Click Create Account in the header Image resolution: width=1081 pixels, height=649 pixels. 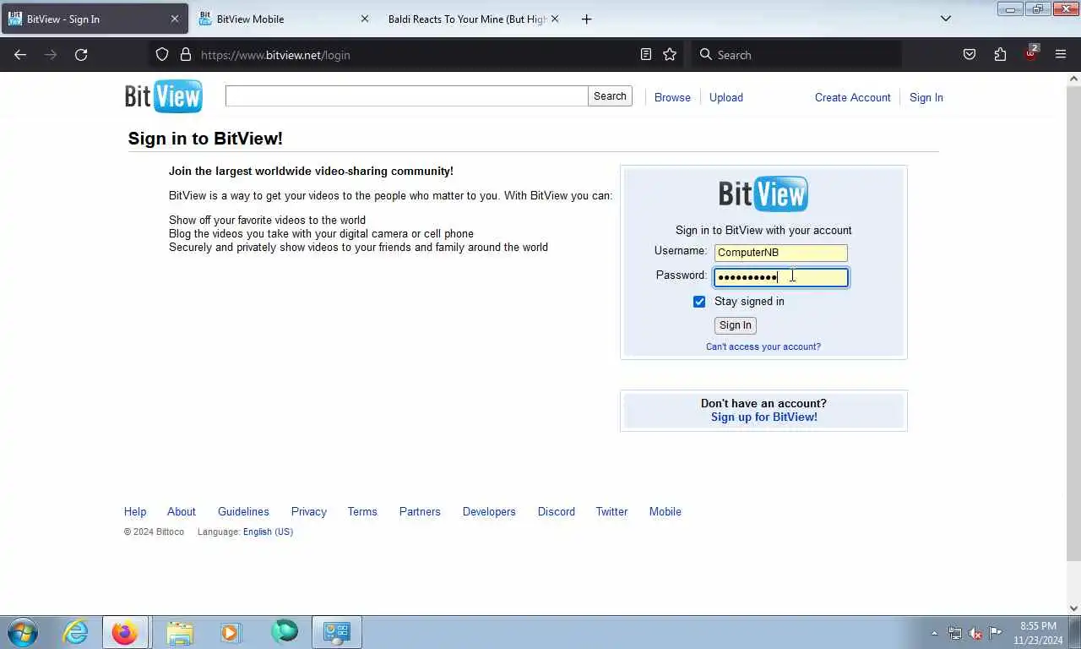[852, 97]
